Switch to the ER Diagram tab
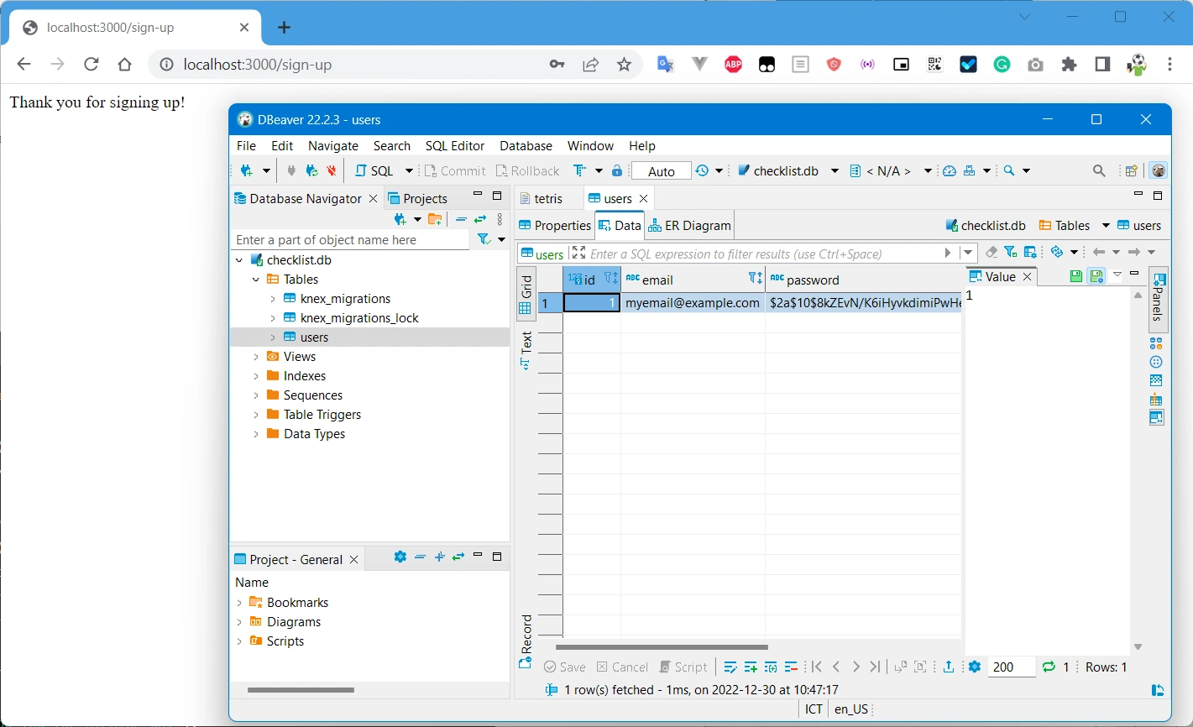Image resolution: width=1193 pixels, height=727 pixels. tap(689, 225)
